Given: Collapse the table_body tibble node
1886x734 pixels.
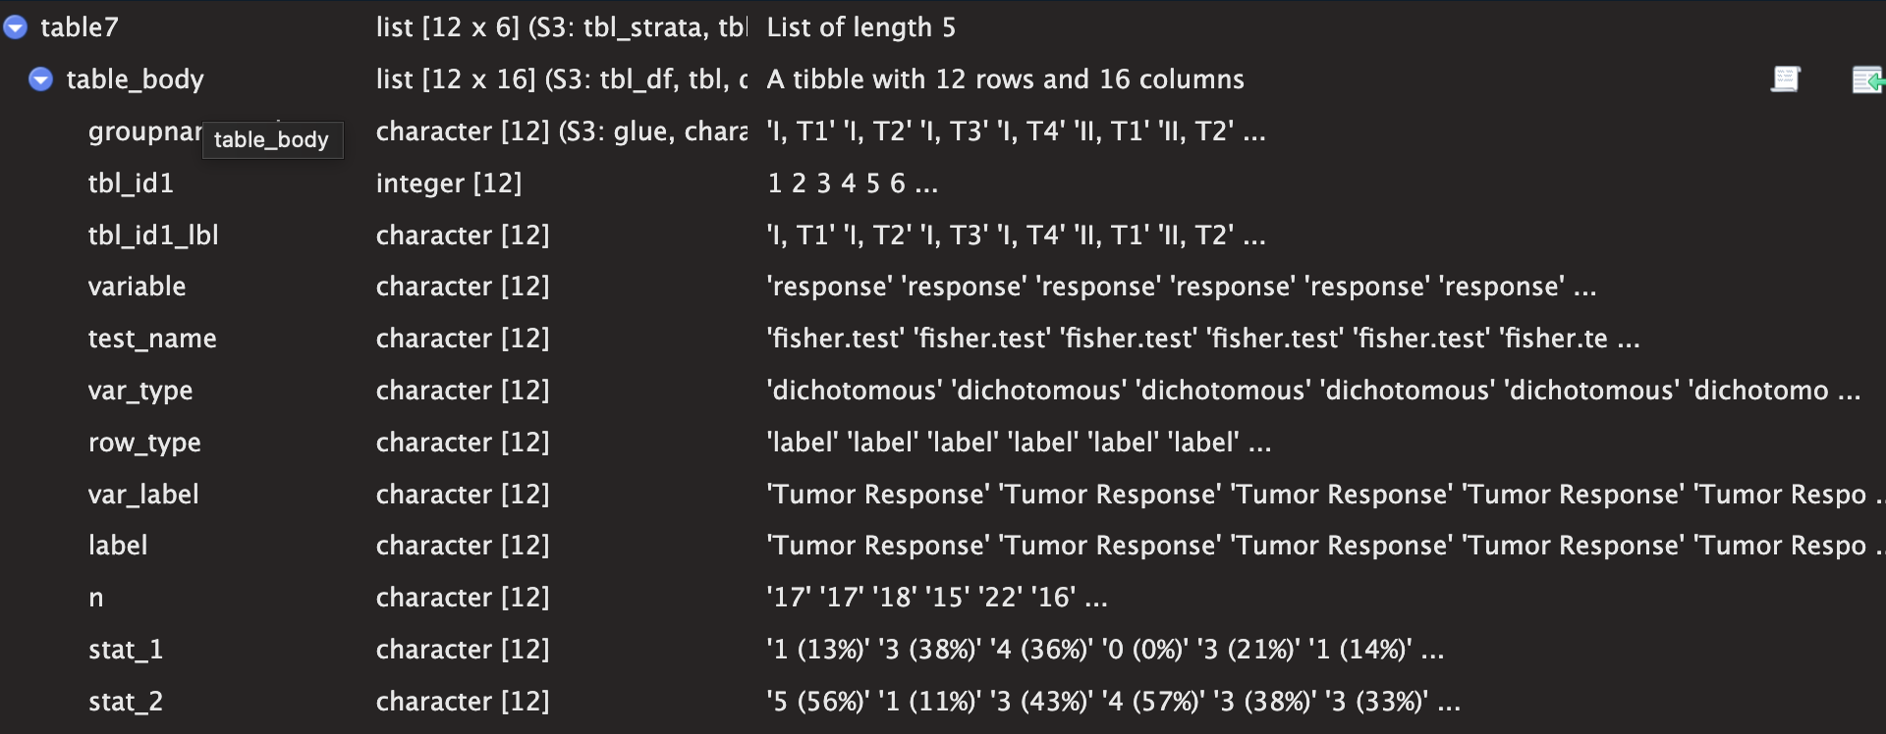Looking at the screenshot, I should 41,79.
